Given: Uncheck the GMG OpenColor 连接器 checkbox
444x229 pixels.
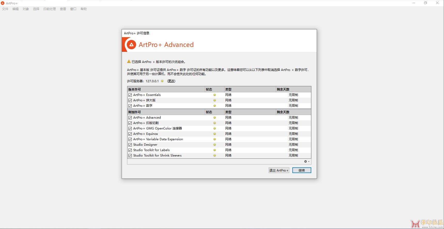Looking at the screenshot, I should click(130, 128).
